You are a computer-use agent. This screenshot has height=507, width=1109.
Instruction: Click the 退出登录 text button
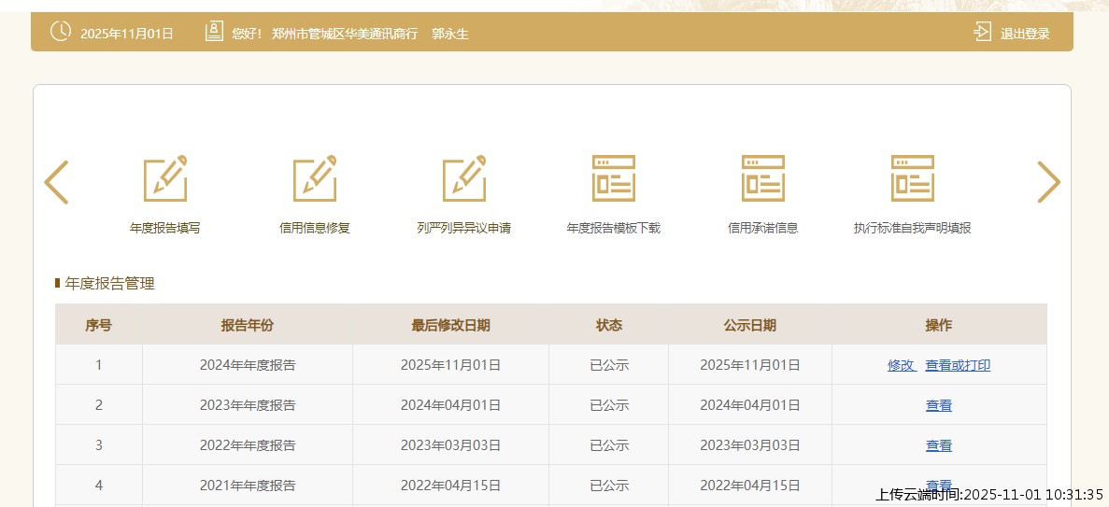(1025, 34)
